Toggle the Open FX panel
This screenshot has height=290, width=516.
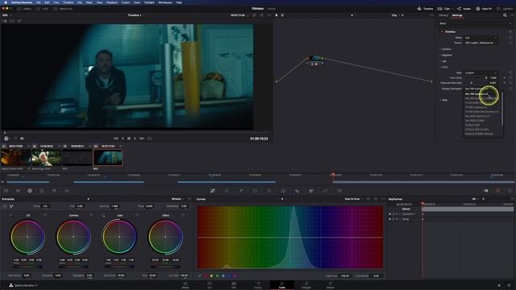click(484, 9)
